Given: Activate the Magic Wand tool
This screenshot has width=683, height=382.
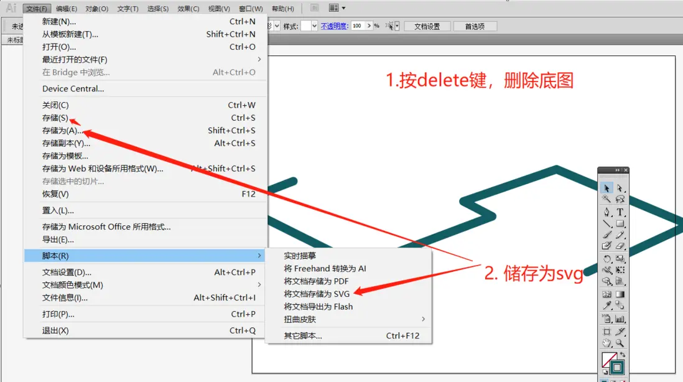Looking at the screenshot, I should click(606, 199).
